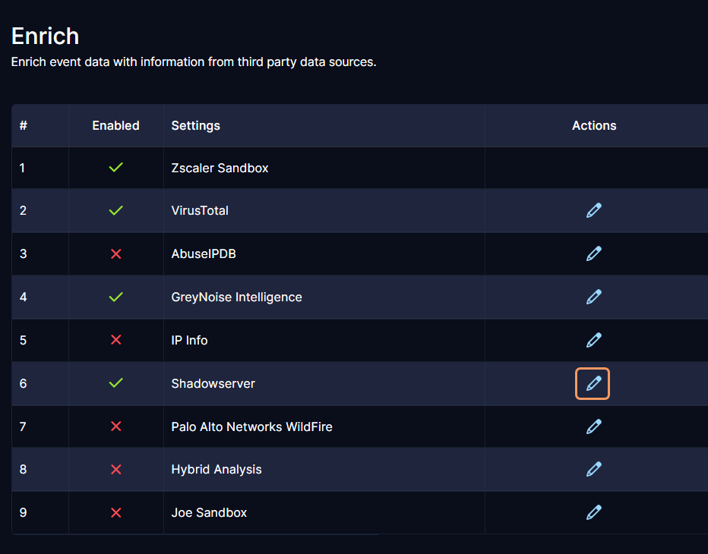
Task: Edit the IP Info integration
Action: (x=594, y=340)
